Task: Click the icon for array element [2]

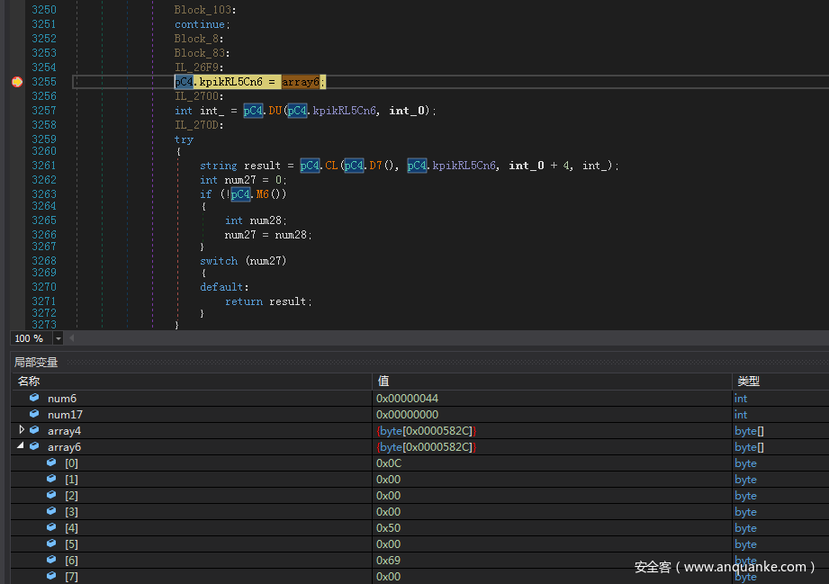Action: [51, 495]
